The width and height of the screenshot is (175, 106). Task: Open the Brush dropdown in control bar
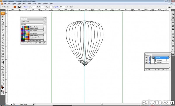point(44,7)
